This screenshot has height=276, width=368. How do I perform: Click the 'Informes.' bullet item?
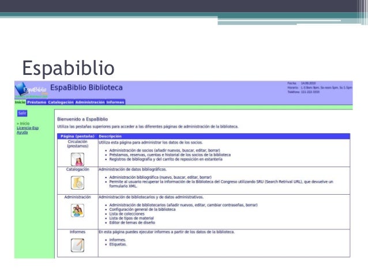tap(118, 240)
